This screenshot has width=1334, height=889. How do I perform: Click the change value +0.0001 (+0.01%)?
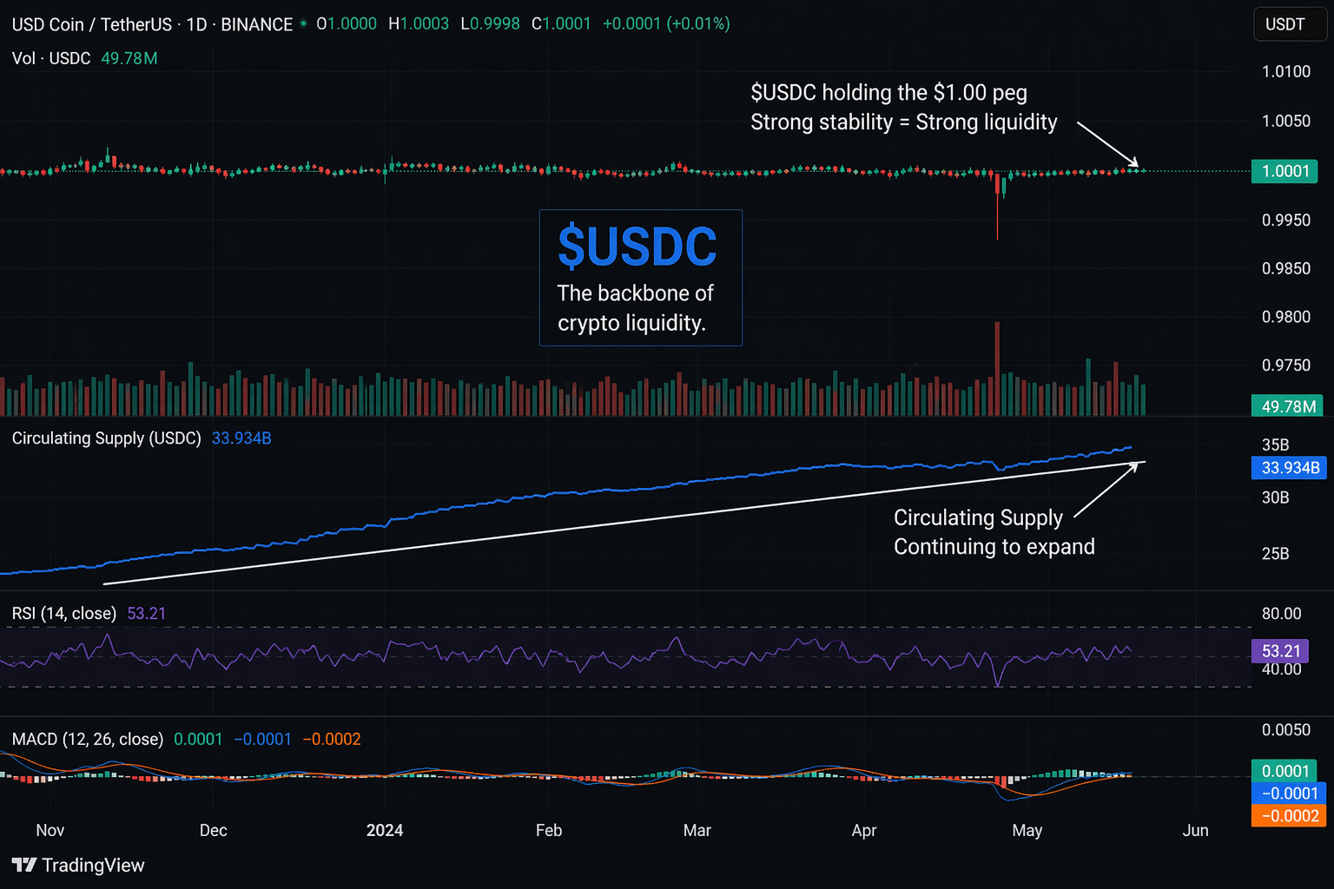click(x=666, y=23)
